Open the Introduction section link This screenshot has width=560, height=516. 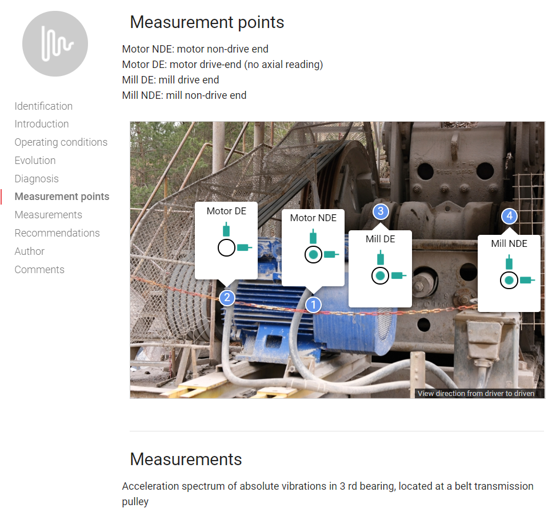(x=42, y=124)
